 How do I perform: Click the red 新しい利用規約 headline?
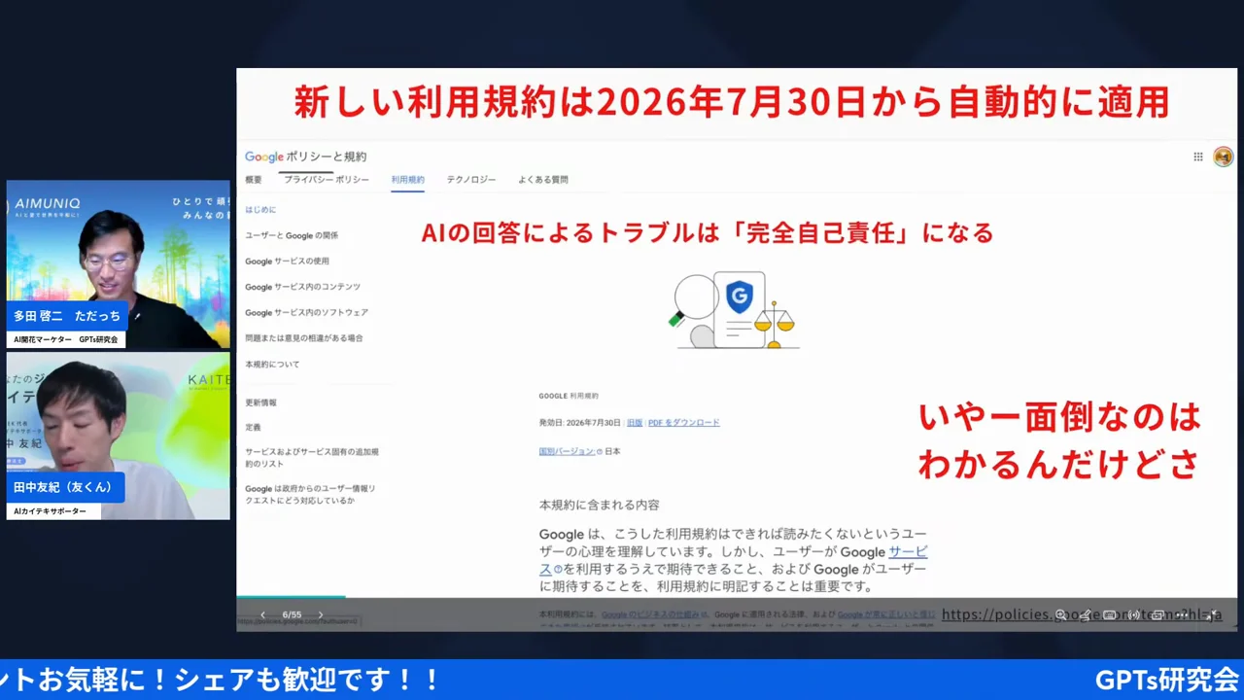pyautogui.click(x=731, y=102)
